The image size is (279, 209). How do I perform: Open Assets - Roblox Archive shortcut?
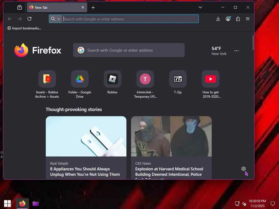47,84
